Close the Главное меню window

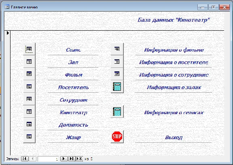pyautogui.click(x=225, y=7)
